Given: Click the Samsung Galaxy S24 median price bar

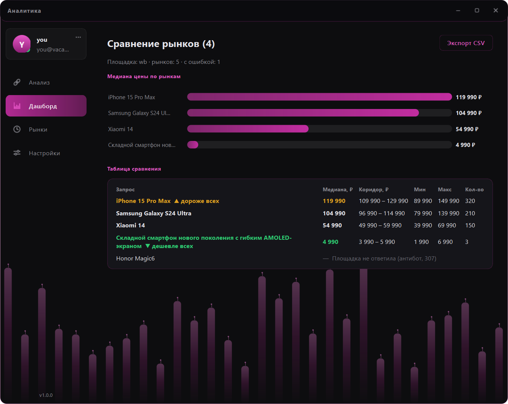Looking at the screenshot, I should [x=303, y=113].
